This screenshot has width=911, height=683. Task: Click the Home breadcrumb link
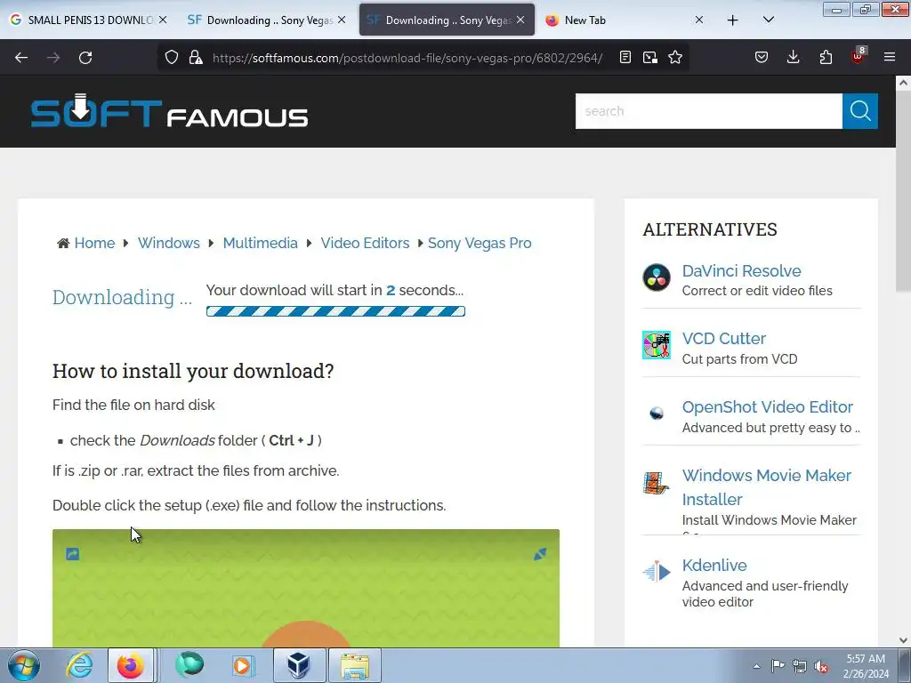94,243
